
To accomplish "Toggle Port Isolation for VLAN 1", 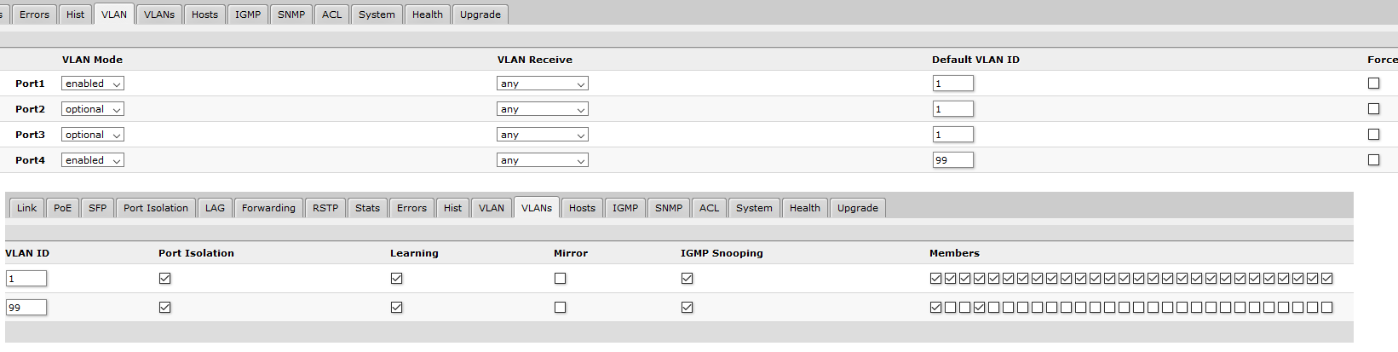I will tap(165, 279).
